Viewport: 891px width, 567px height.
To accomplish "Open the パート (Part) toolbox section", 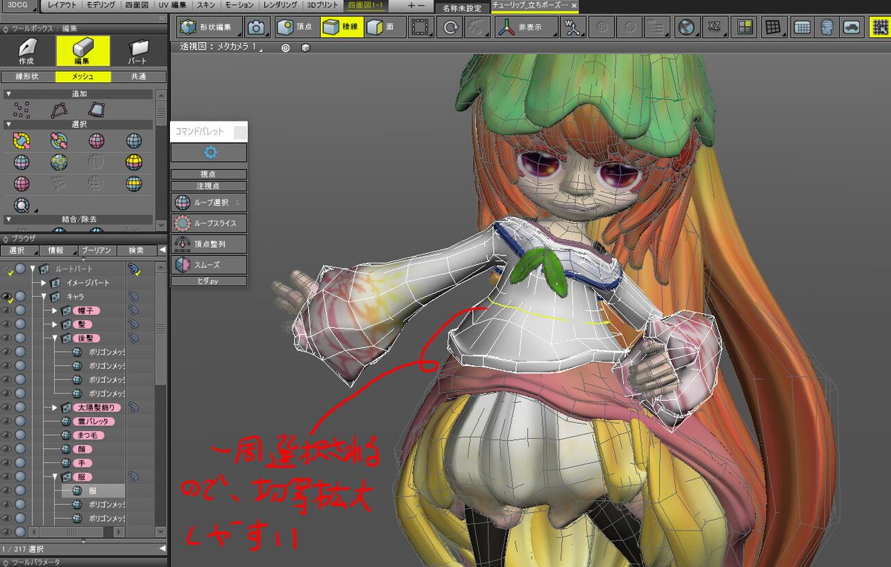I will [x=139, y=51].
